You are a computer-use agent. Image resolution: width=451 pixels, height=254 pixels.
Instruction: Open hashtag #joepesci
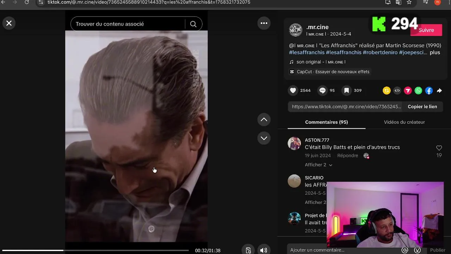pyautogui.click(x=413, y=52)
